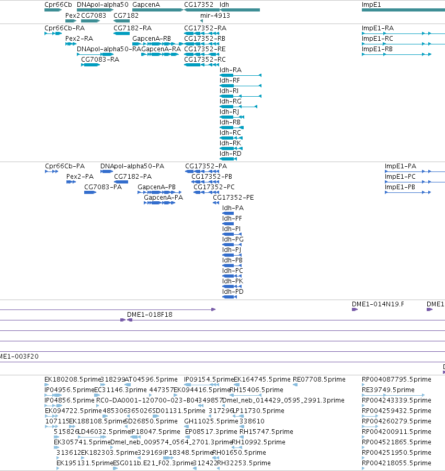Open transcript Cpr66Cb-RA

pyautogui.click(x=64, y=28)
